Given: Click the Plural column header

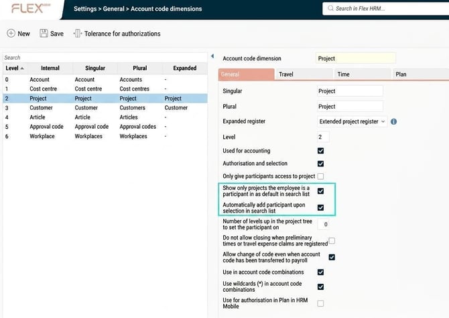Looking at the screenshot, I should click(x=140, y=68).
